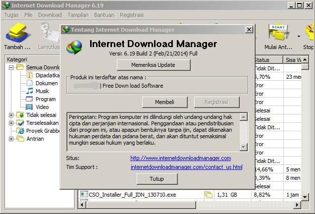The image size is (315, 214).
Task: Select the Semua Download folder icon
Action: [20, 67]
